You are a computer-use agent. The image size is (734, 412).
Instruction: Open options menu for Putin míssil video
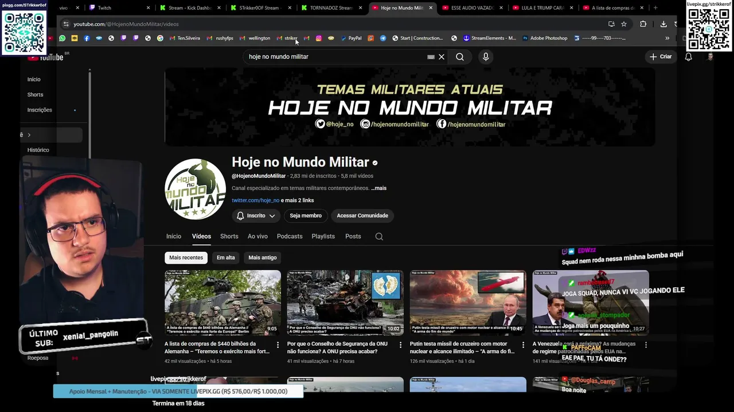(523, 345)
